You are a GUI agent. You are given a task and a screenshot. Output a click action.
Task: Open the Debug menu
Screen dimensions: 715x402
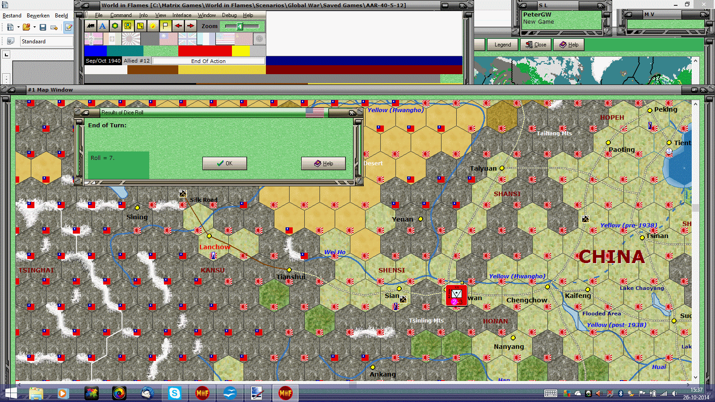[229, 15]
